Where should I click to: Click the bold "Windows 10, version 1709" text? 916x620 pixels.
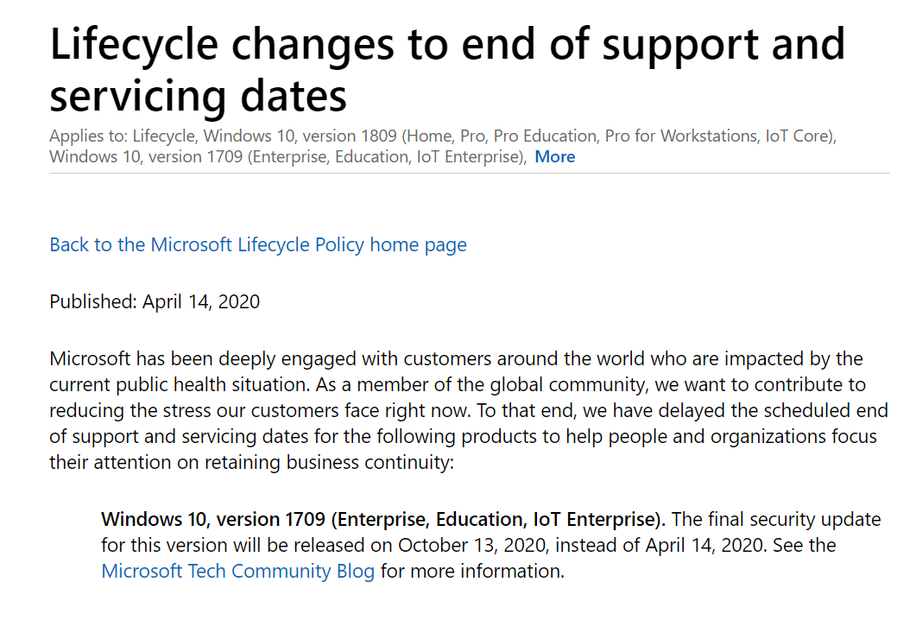pos(213,519)
